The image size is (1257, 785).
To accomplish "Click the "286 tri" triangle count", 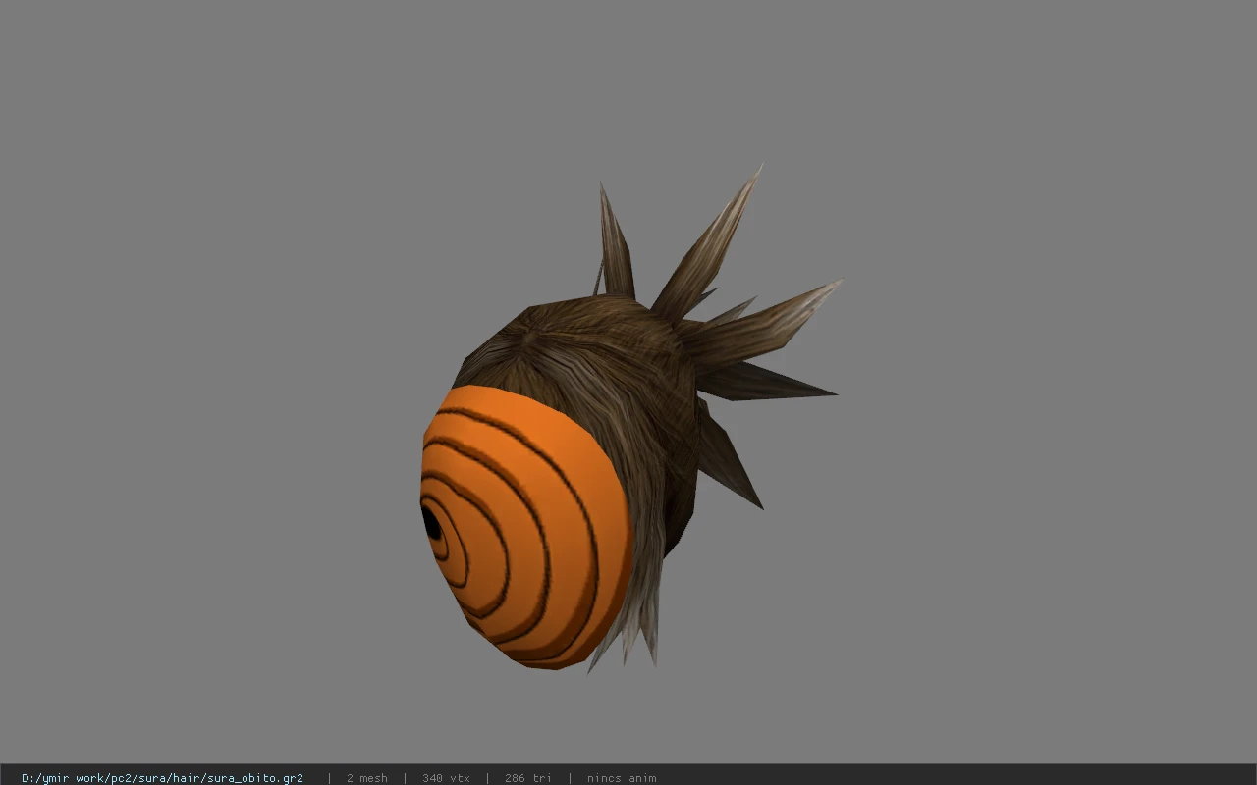I will (527, 778).
